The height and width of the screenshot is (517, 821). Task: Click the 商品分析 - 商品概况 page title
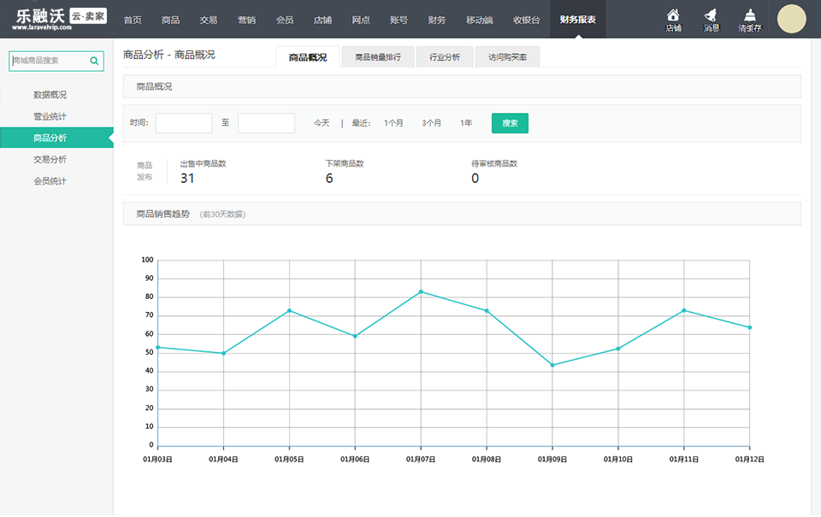coord(169,55)
